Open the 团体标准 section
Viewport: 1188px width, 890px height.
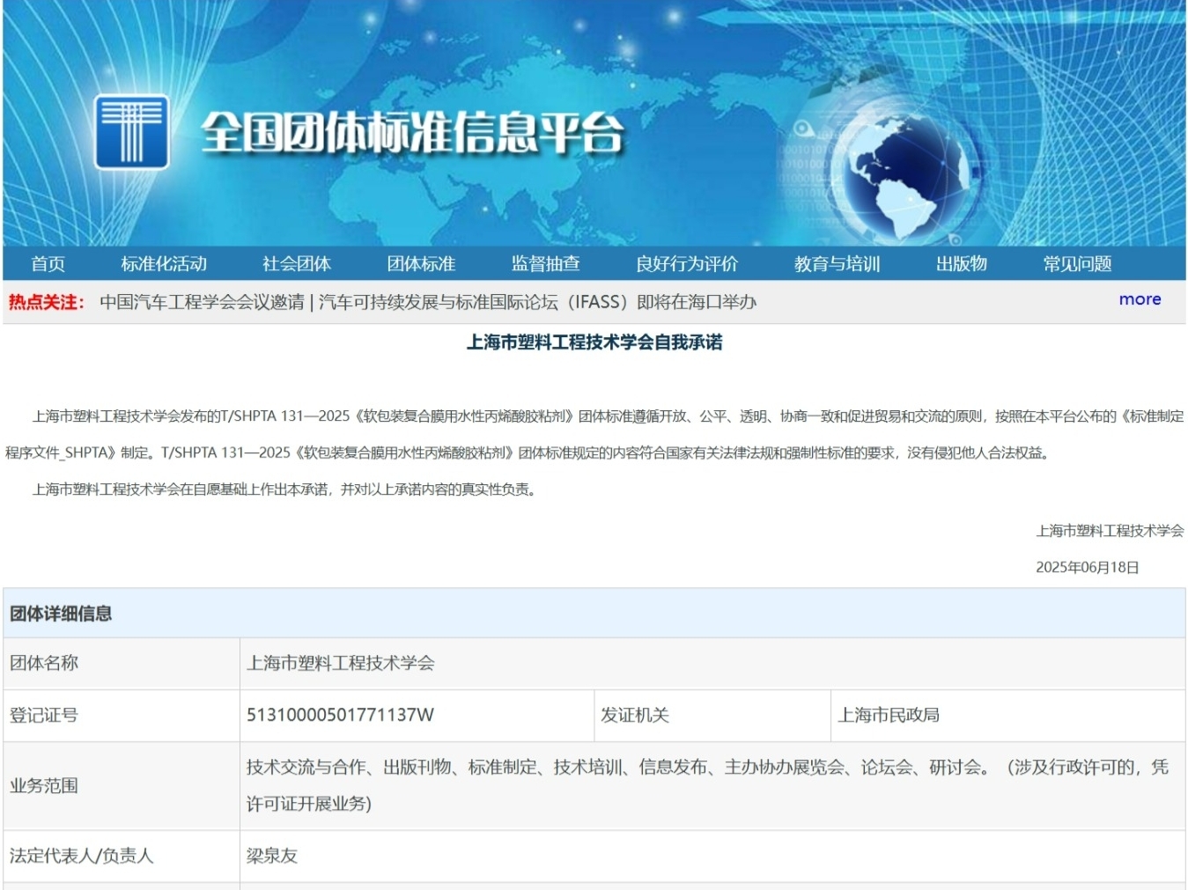(x=424, y=263)
